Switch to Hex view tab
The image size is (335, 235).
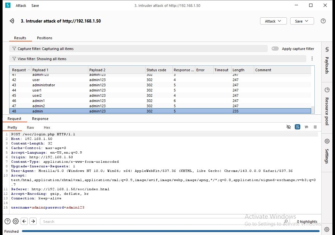(47, 127)
